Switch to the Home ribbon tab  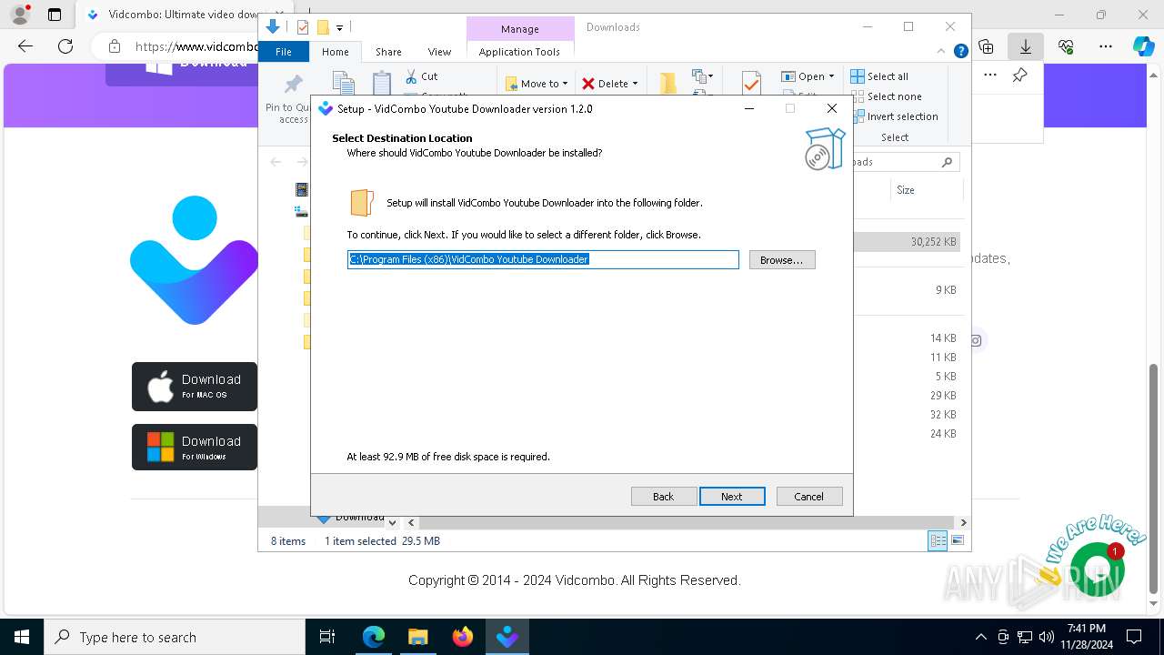[x=336, y=52]
